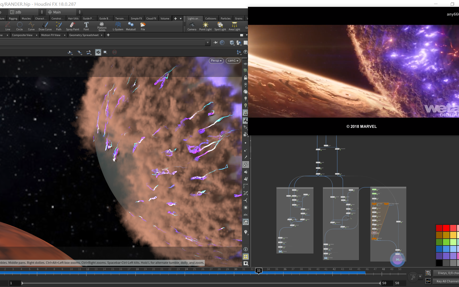
Task: Click the start frame field showing 1
Action: point(15,283)
